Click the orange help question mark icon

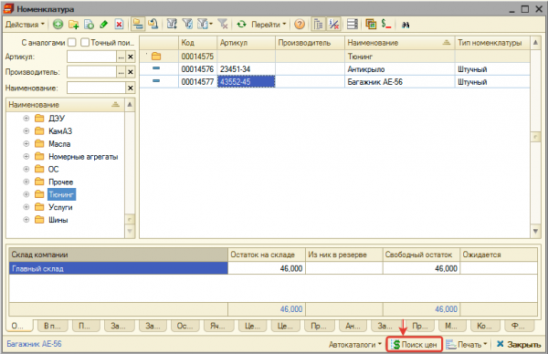pos(300,25)
